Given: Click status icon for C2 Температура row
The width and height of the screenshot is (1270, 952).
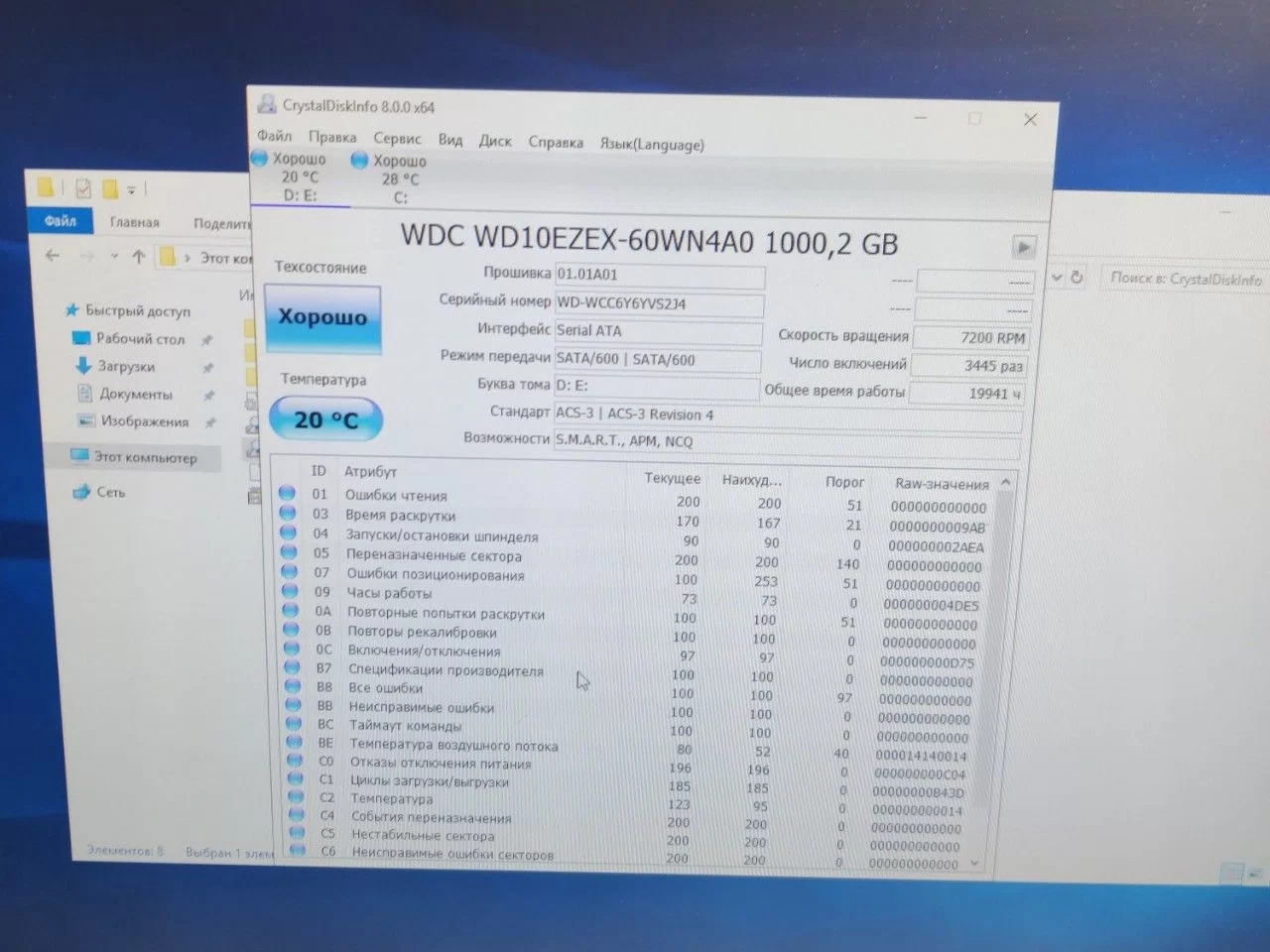Looking at the screenshot, I should (296, 796).
